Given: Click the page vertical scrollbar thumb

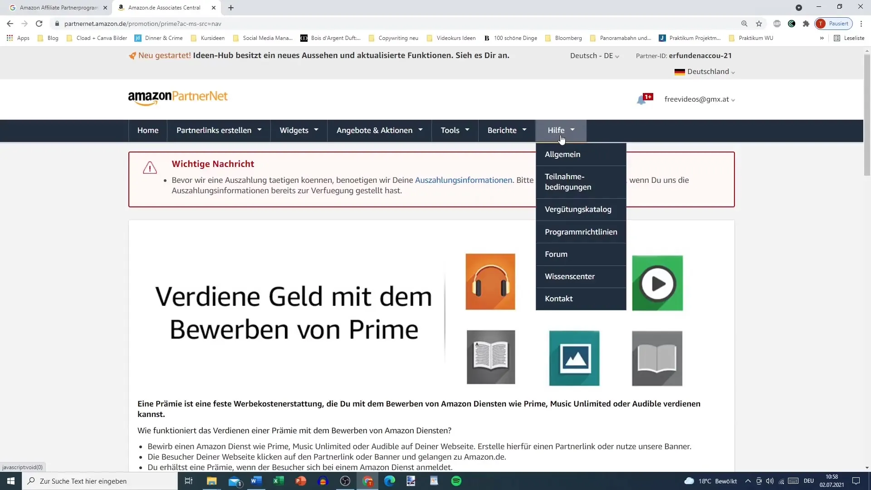Looking at the screenshot, I should (867, 115).
